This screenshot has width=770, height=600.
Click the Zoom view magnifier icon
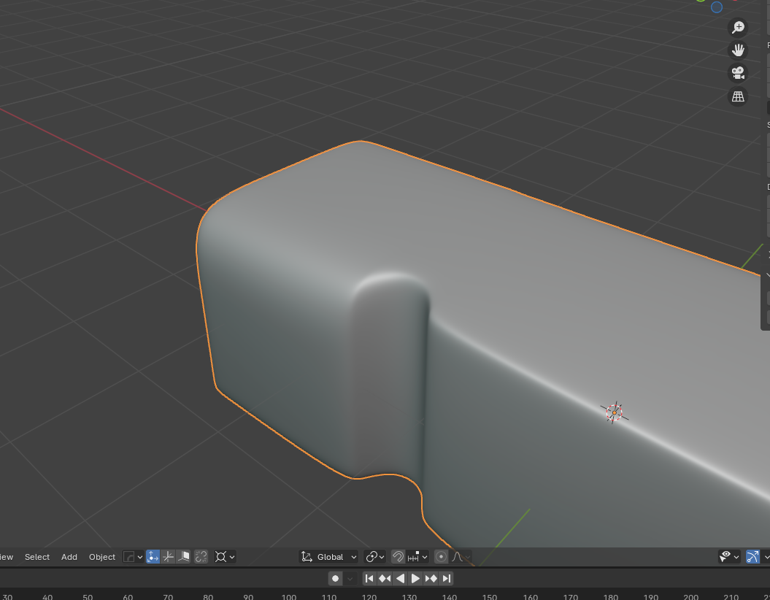click(x=738, y=27)
